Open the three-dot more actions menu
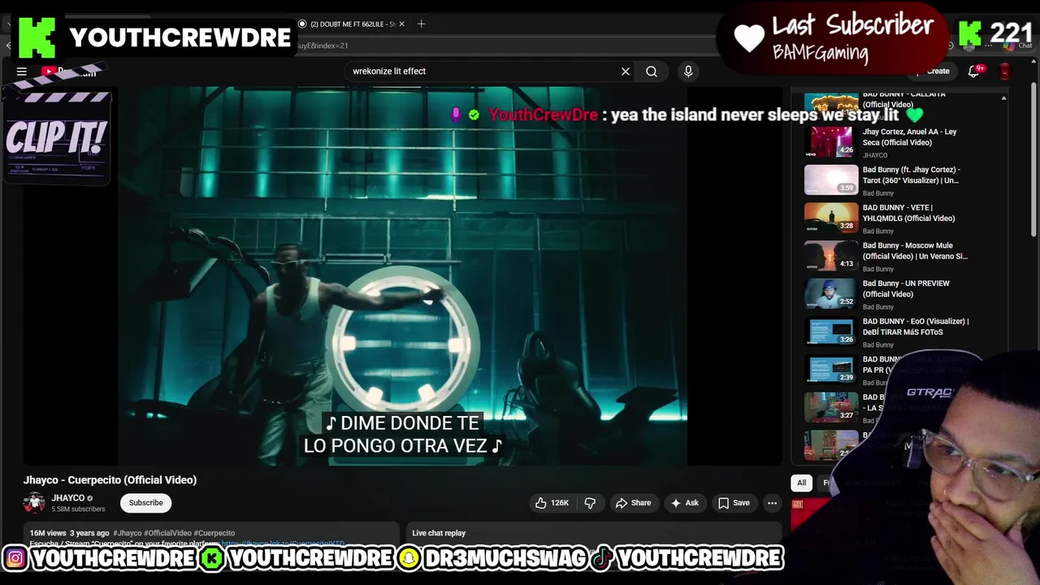This screenshot has width=1040, height=585. pos(773,503)
